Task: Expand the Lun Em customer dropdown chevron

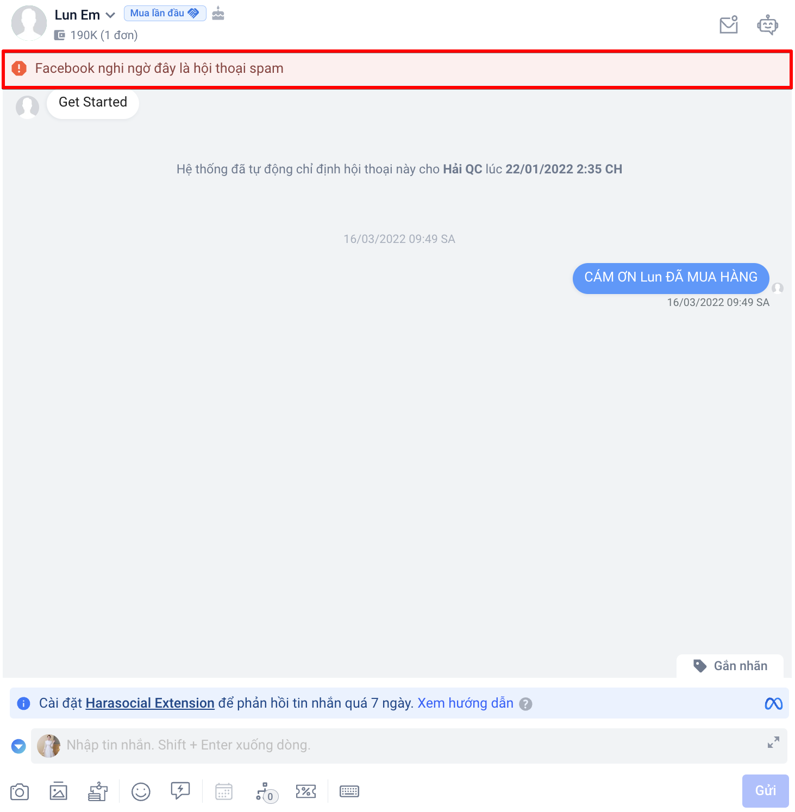Action: 110,15
